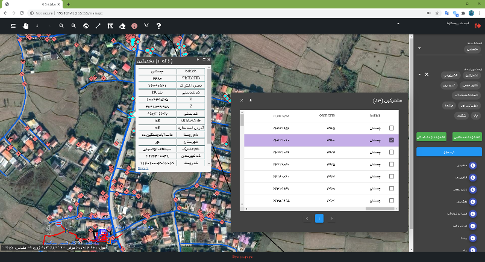Go to the previous page of the table
Screen dimensions: 485x262
pyautogui.click(x=307, y=219)
